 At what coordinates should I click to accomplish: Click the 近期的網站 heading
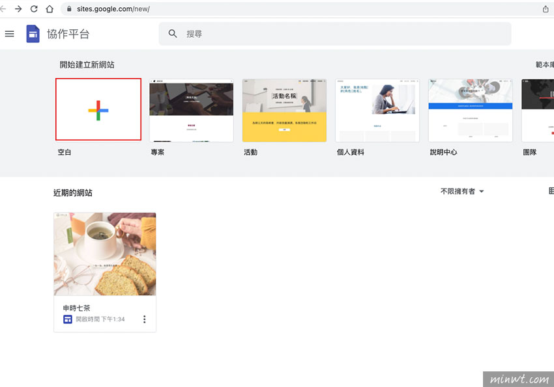pos(73,193)
